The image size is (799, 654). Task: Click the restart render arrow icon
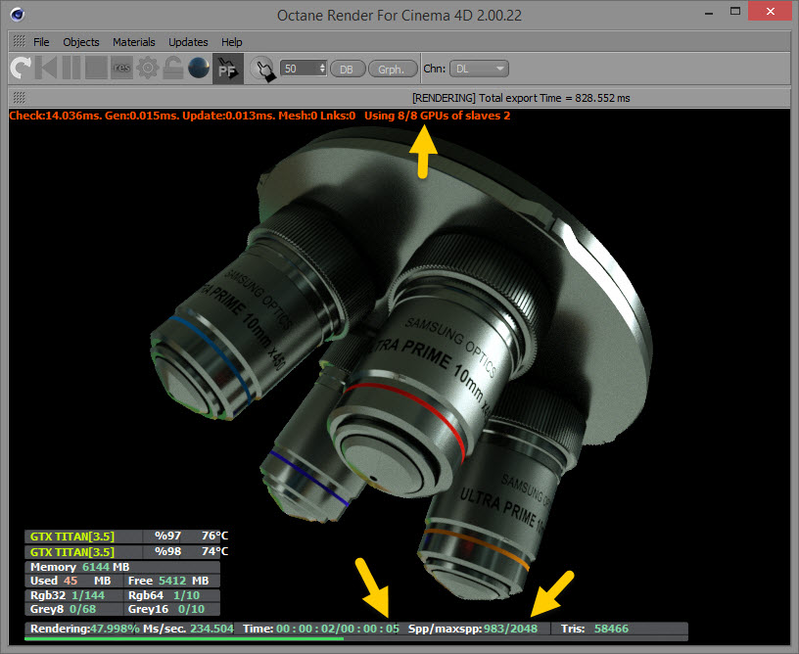tap(21, 69)
